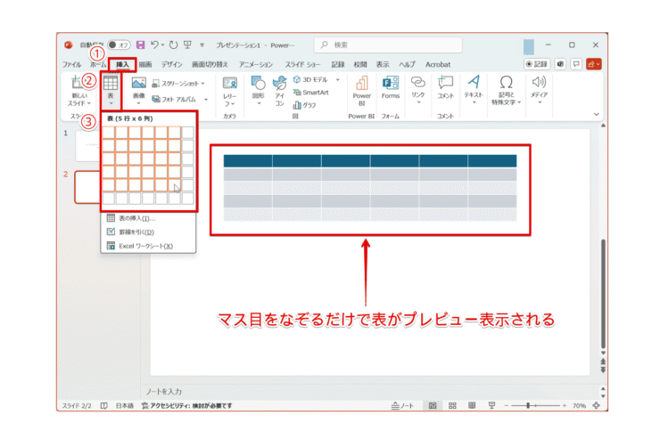Click the 記録 button at top right

click(537, 64)
